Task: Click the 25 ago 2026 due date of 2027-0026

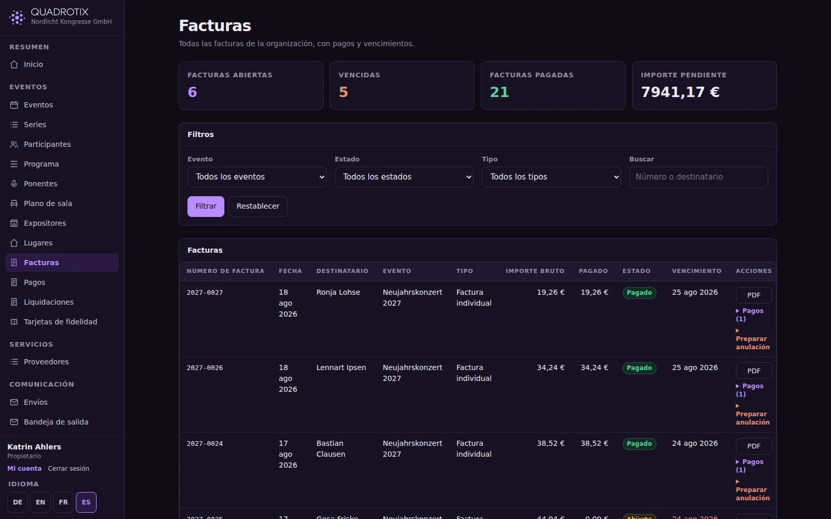Action: 695,367
